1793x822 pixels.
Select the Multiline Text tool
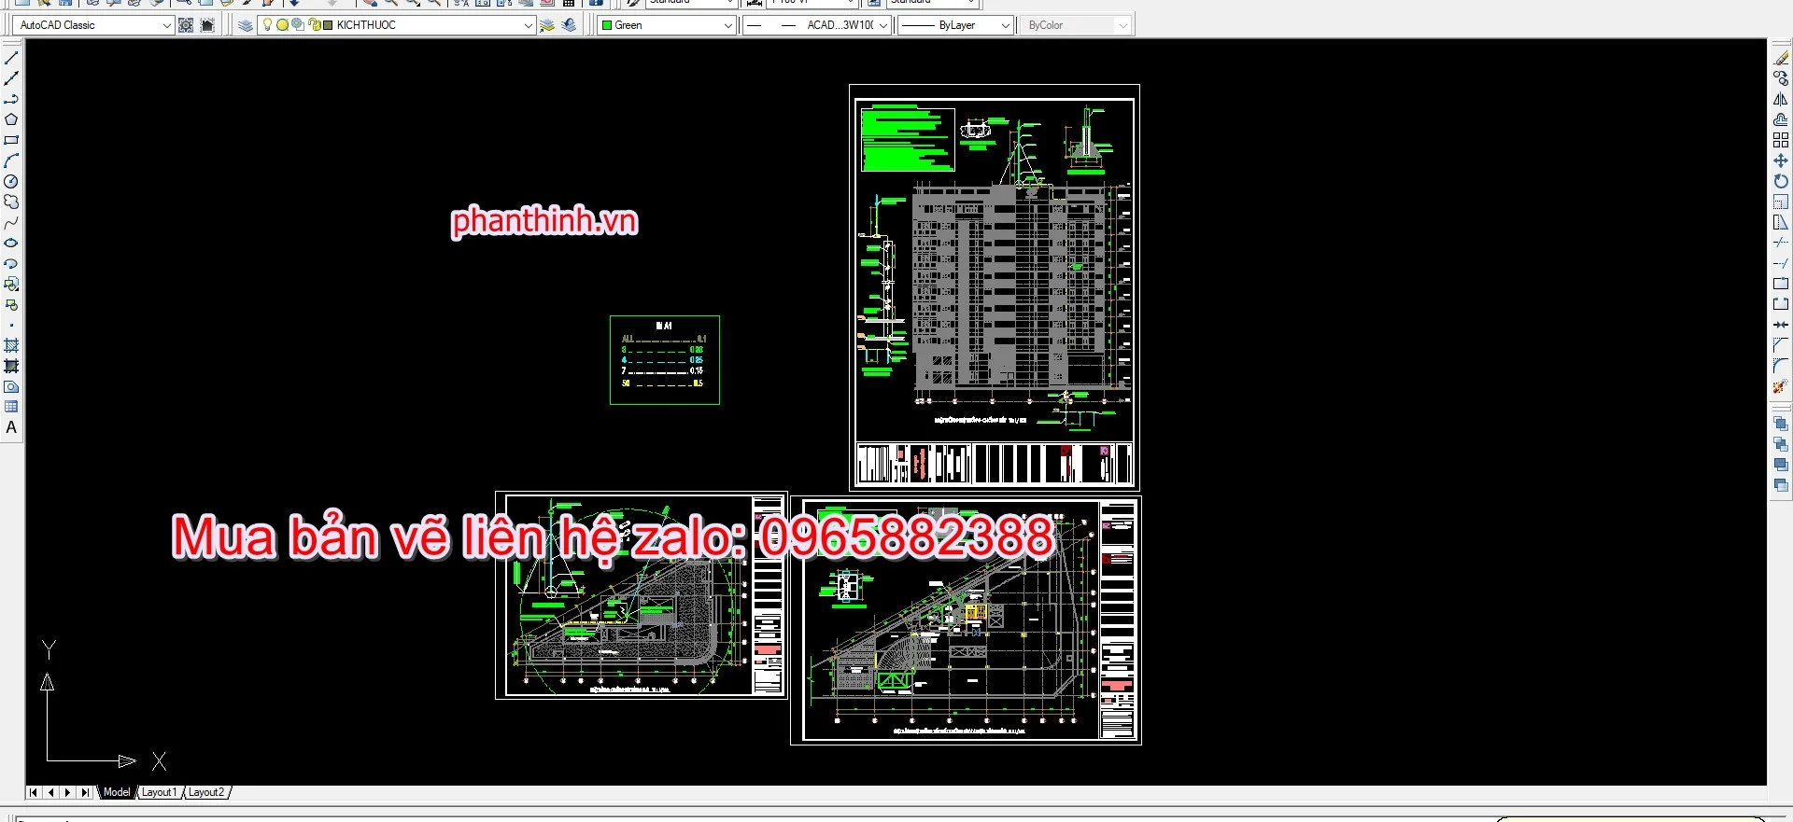pyautogui.click(x=11, y=427)
